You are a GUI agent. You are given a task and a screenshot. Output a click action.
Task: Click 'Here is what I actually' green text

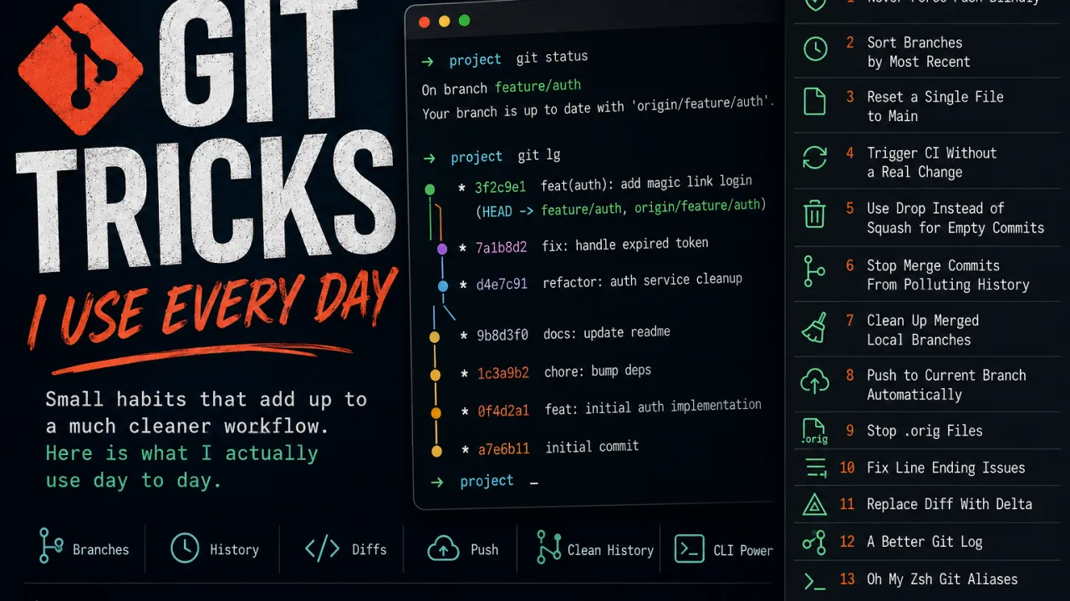point(181,453)
